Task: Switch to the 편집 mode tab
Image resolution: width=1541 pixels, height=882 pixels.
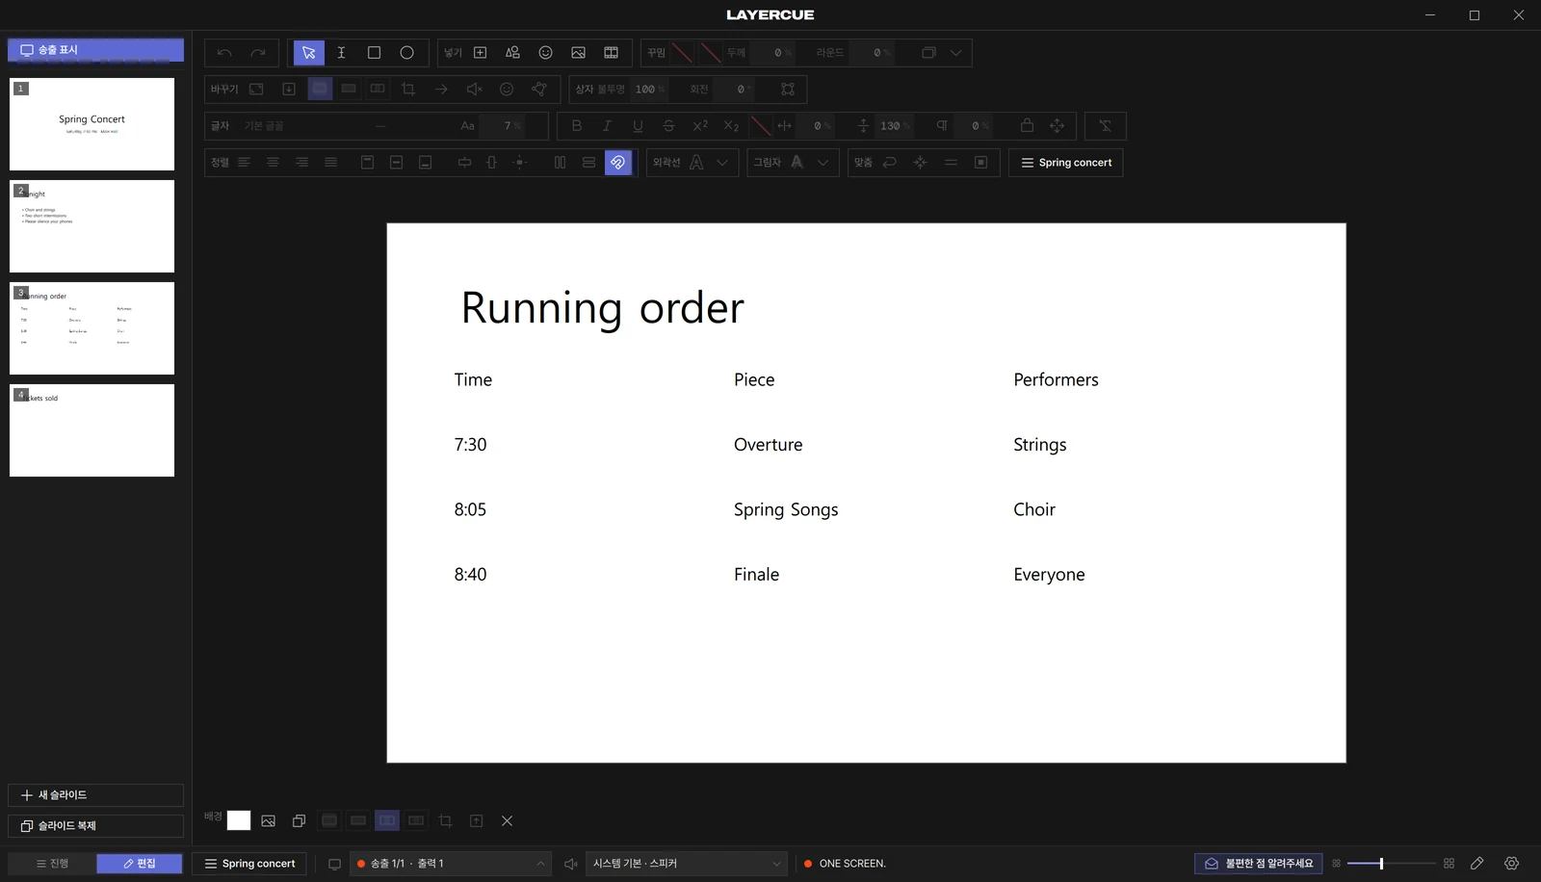Action: [140, 864]
